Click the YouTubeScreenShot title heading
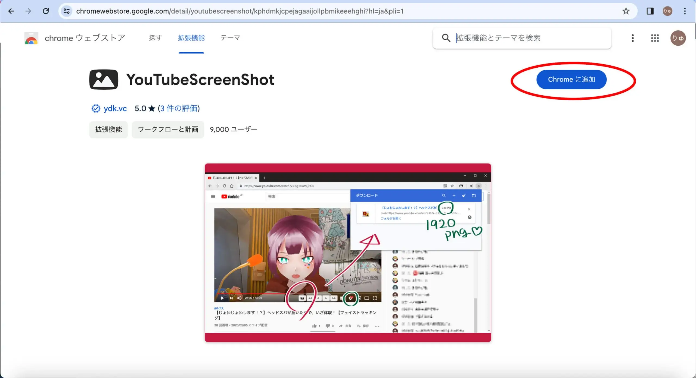 200,80
